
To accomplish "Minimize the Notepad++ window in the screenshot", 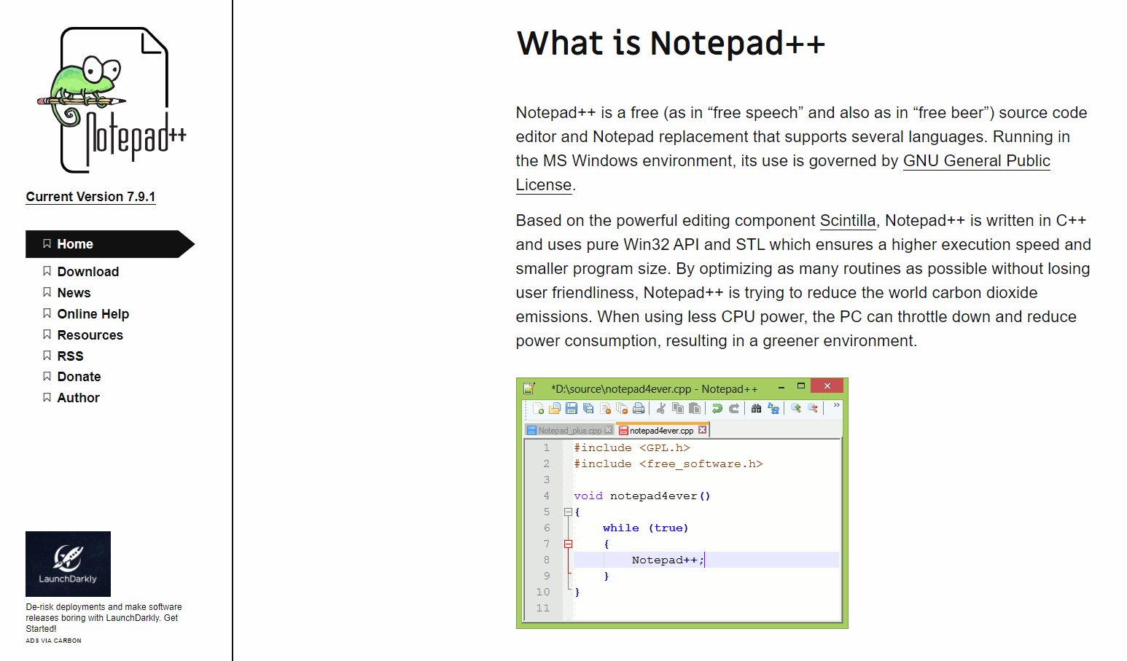I will pos(781,386).
